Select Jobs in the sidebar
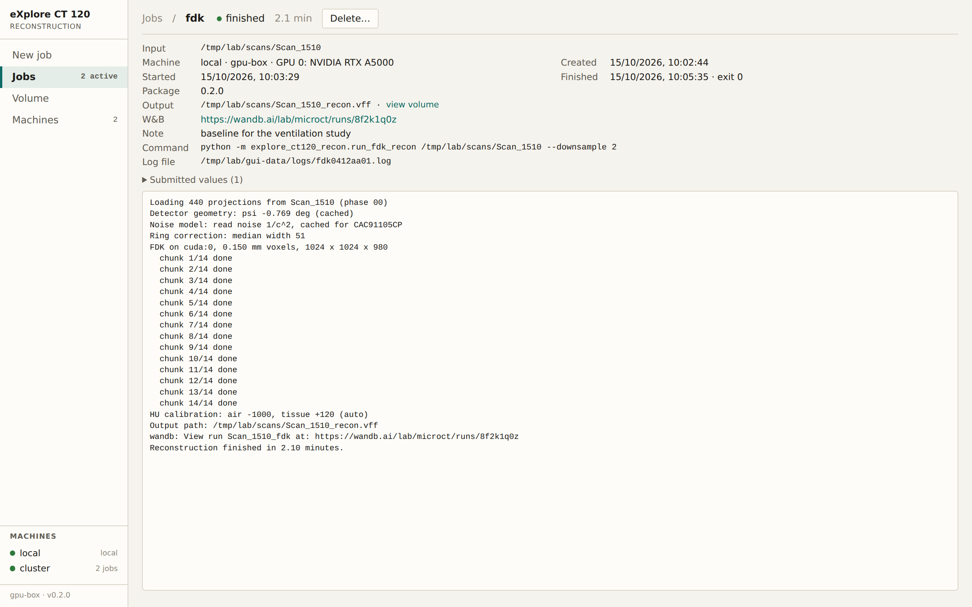Screen dimensions: 972x607 (64, 77)
